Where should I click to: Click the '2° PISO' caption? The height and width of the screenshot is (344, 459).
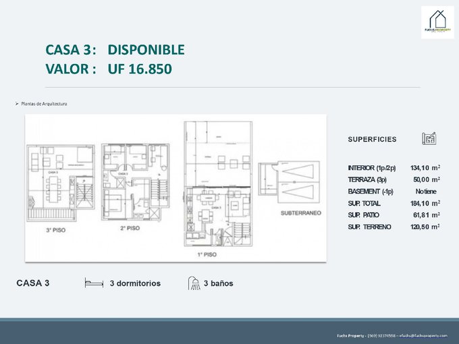pyautogui.click(x=130, y=228)
